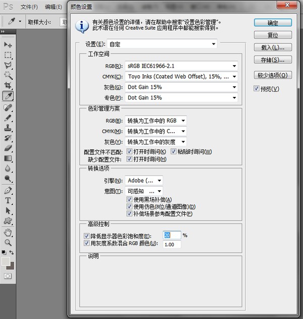Click the 载入(L)... button
This screenshot has width=303, height=319.
(273, 47)
